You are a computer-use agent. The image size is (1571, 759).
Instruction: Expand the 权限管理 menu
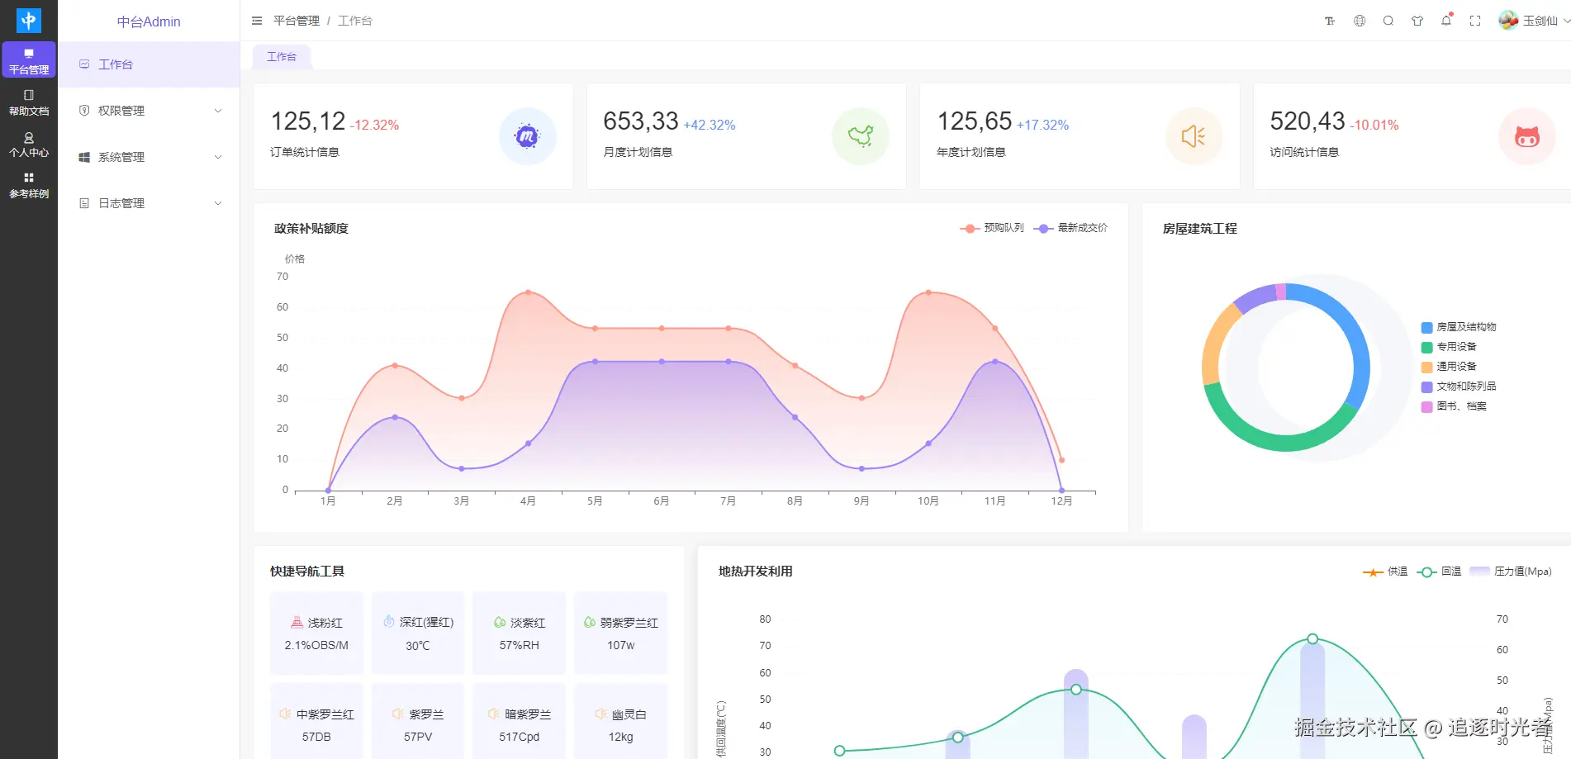pyautogui.click(x=149, y=111)
